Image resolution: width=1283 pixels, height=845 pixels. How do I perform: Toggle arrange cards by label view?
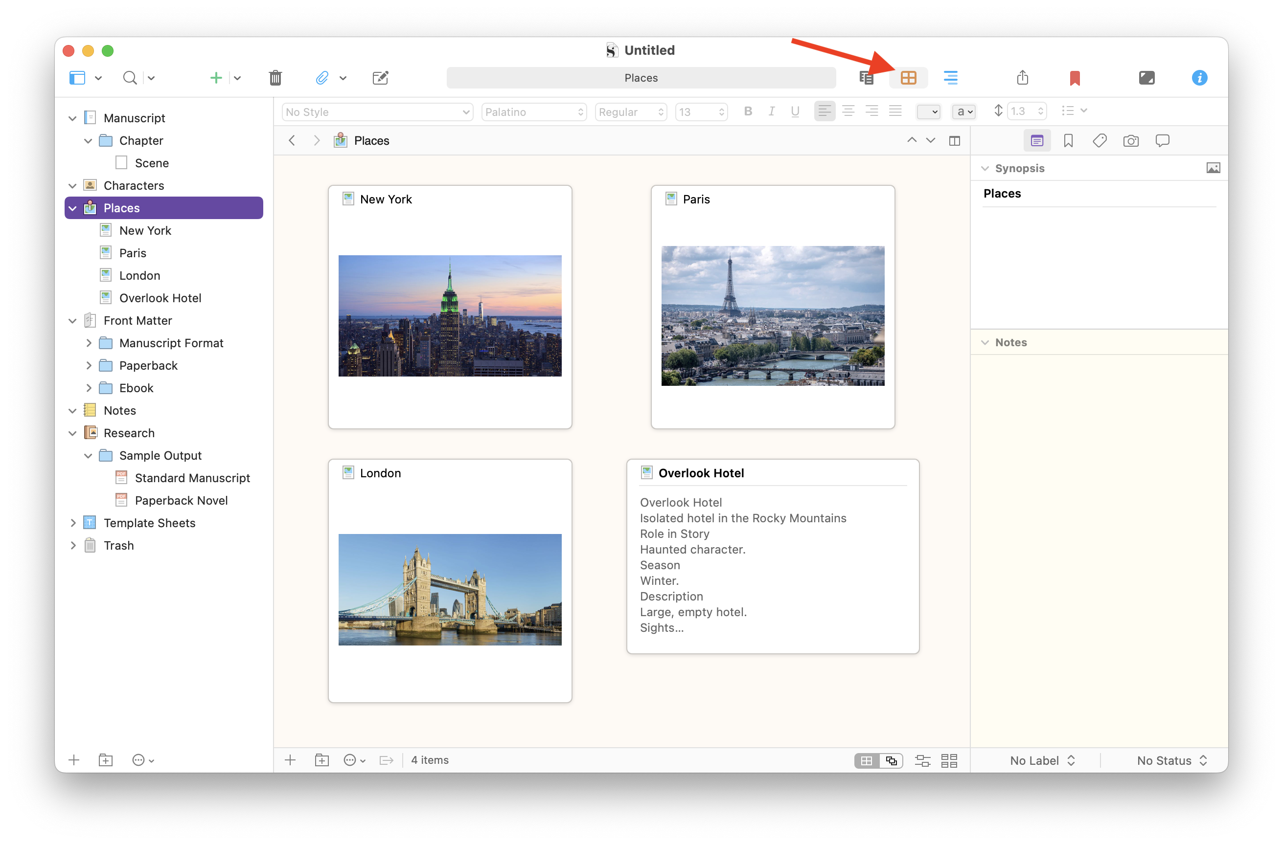coord(922,760)
